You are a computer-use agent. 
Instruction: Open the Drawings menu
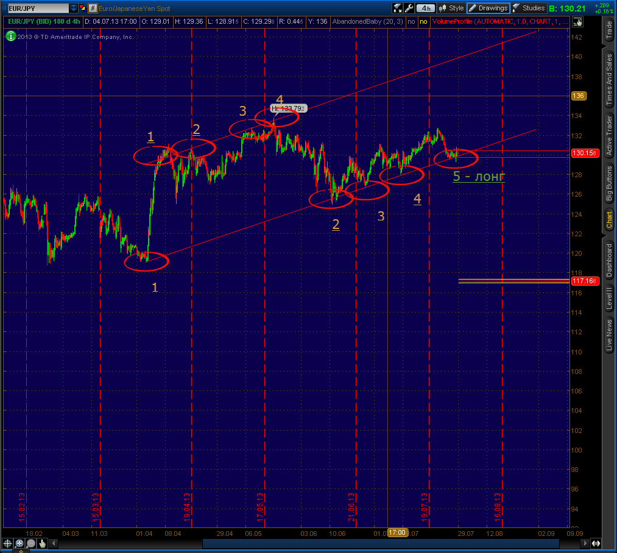[488, 8]
